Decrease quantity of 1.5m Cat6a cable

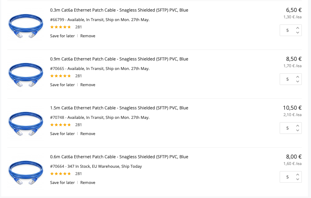click(x=298, y=130)
